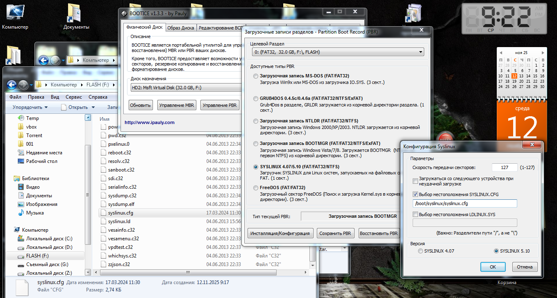Click the Локальный диск (C:) drive icon
557x298 pixels.
[21, 239]
